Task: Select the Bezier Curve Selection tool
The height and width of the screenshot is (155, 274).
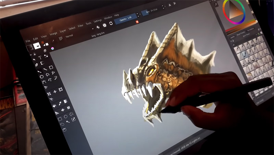Action: pos(64,130)
